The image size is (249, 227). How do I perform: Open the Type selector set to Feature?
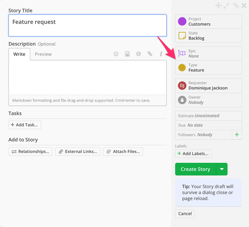[x=209, y=68]
